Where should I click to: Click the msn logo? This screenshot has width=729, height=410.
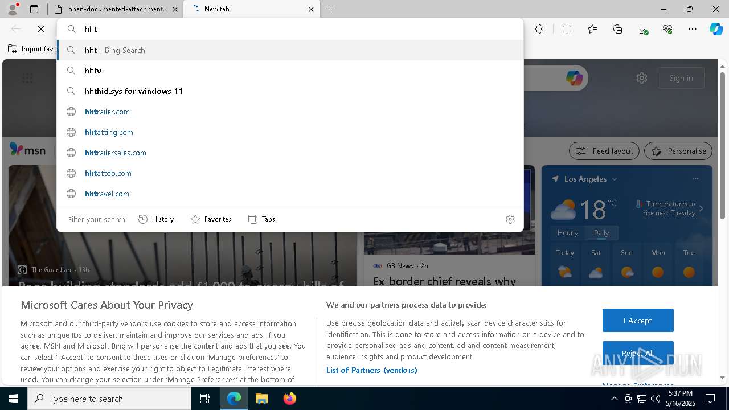coord(27,150)
